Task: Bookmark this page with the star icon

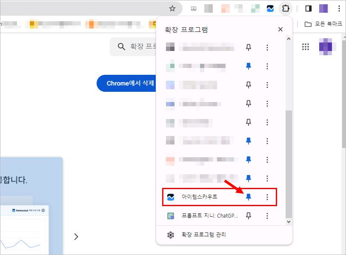Action: coord(172,8)
